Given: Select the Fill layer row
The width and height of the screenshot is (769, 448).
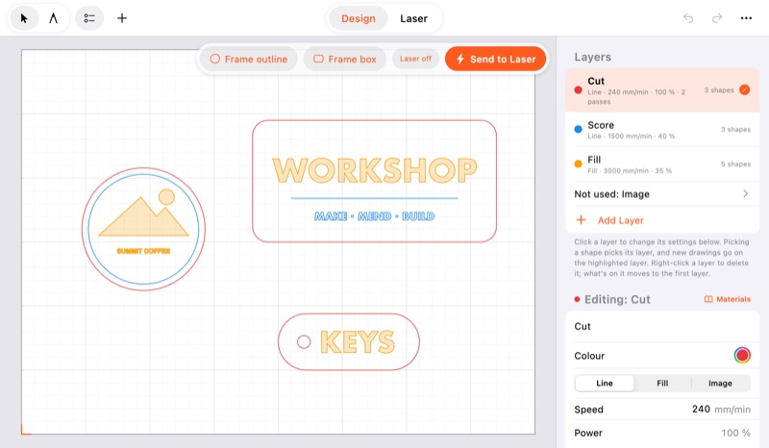Looking at the screenshot, I should (x=662, y=163).
